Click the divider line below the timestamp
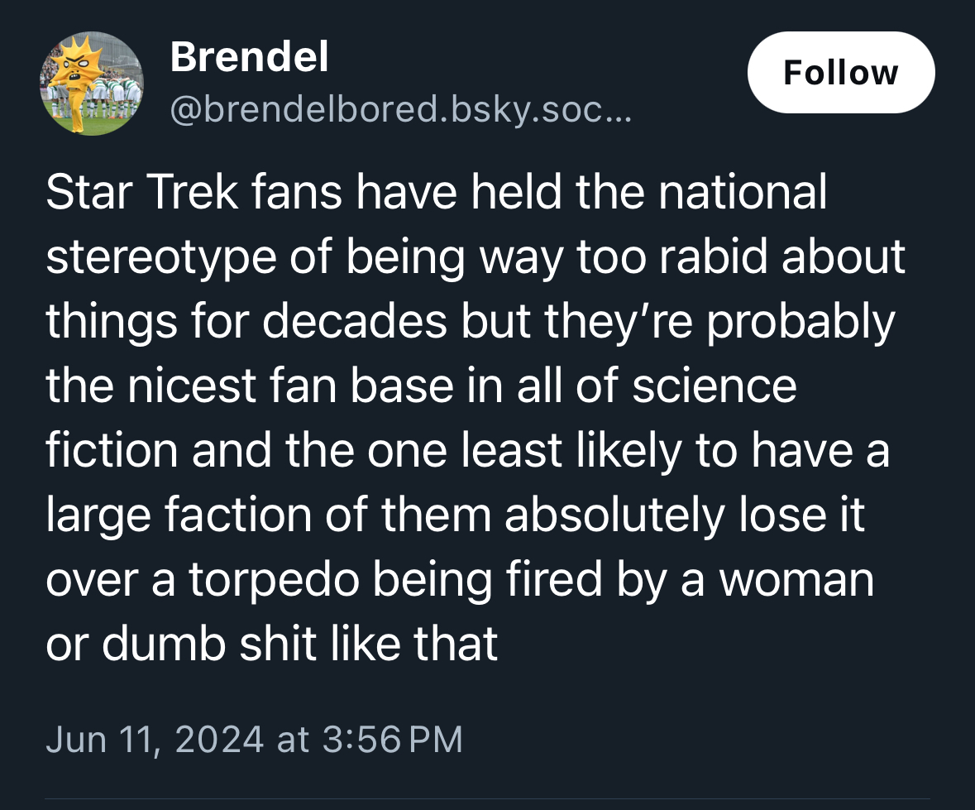Image resolution: width=975 pixels, height=810 pixels. 487,799
